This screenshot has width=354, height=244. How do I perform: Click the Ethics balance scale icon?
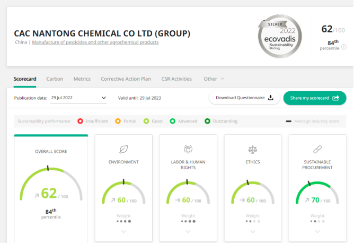coord(253,149)
